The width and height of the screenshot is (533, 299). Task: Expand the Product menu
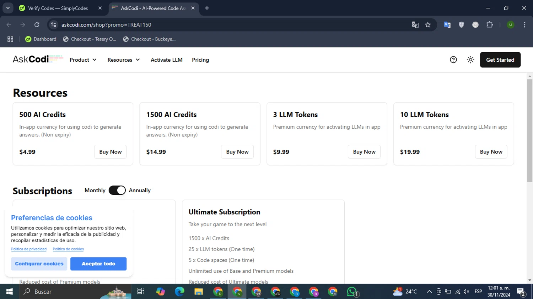coord(83,60)
